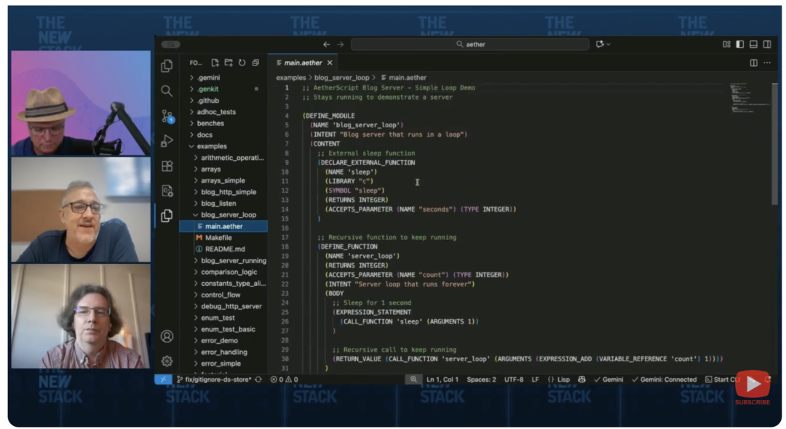Expand the blog_http_simple folder
This screenshot has width=786, height=429.
click(x=228, y=192)
